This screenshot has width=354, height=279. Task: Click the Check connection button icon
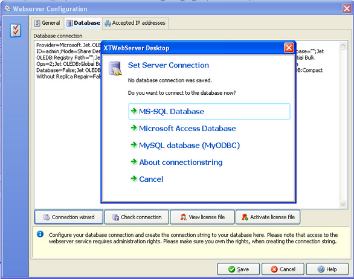click(x=115, y=217)
